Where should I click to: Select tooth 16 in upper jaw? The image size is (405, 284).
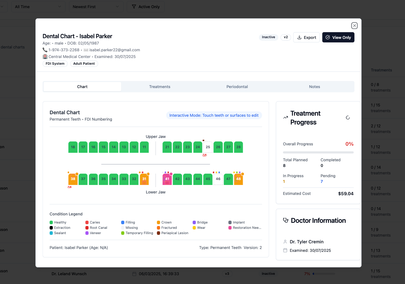tap(93, 147)
